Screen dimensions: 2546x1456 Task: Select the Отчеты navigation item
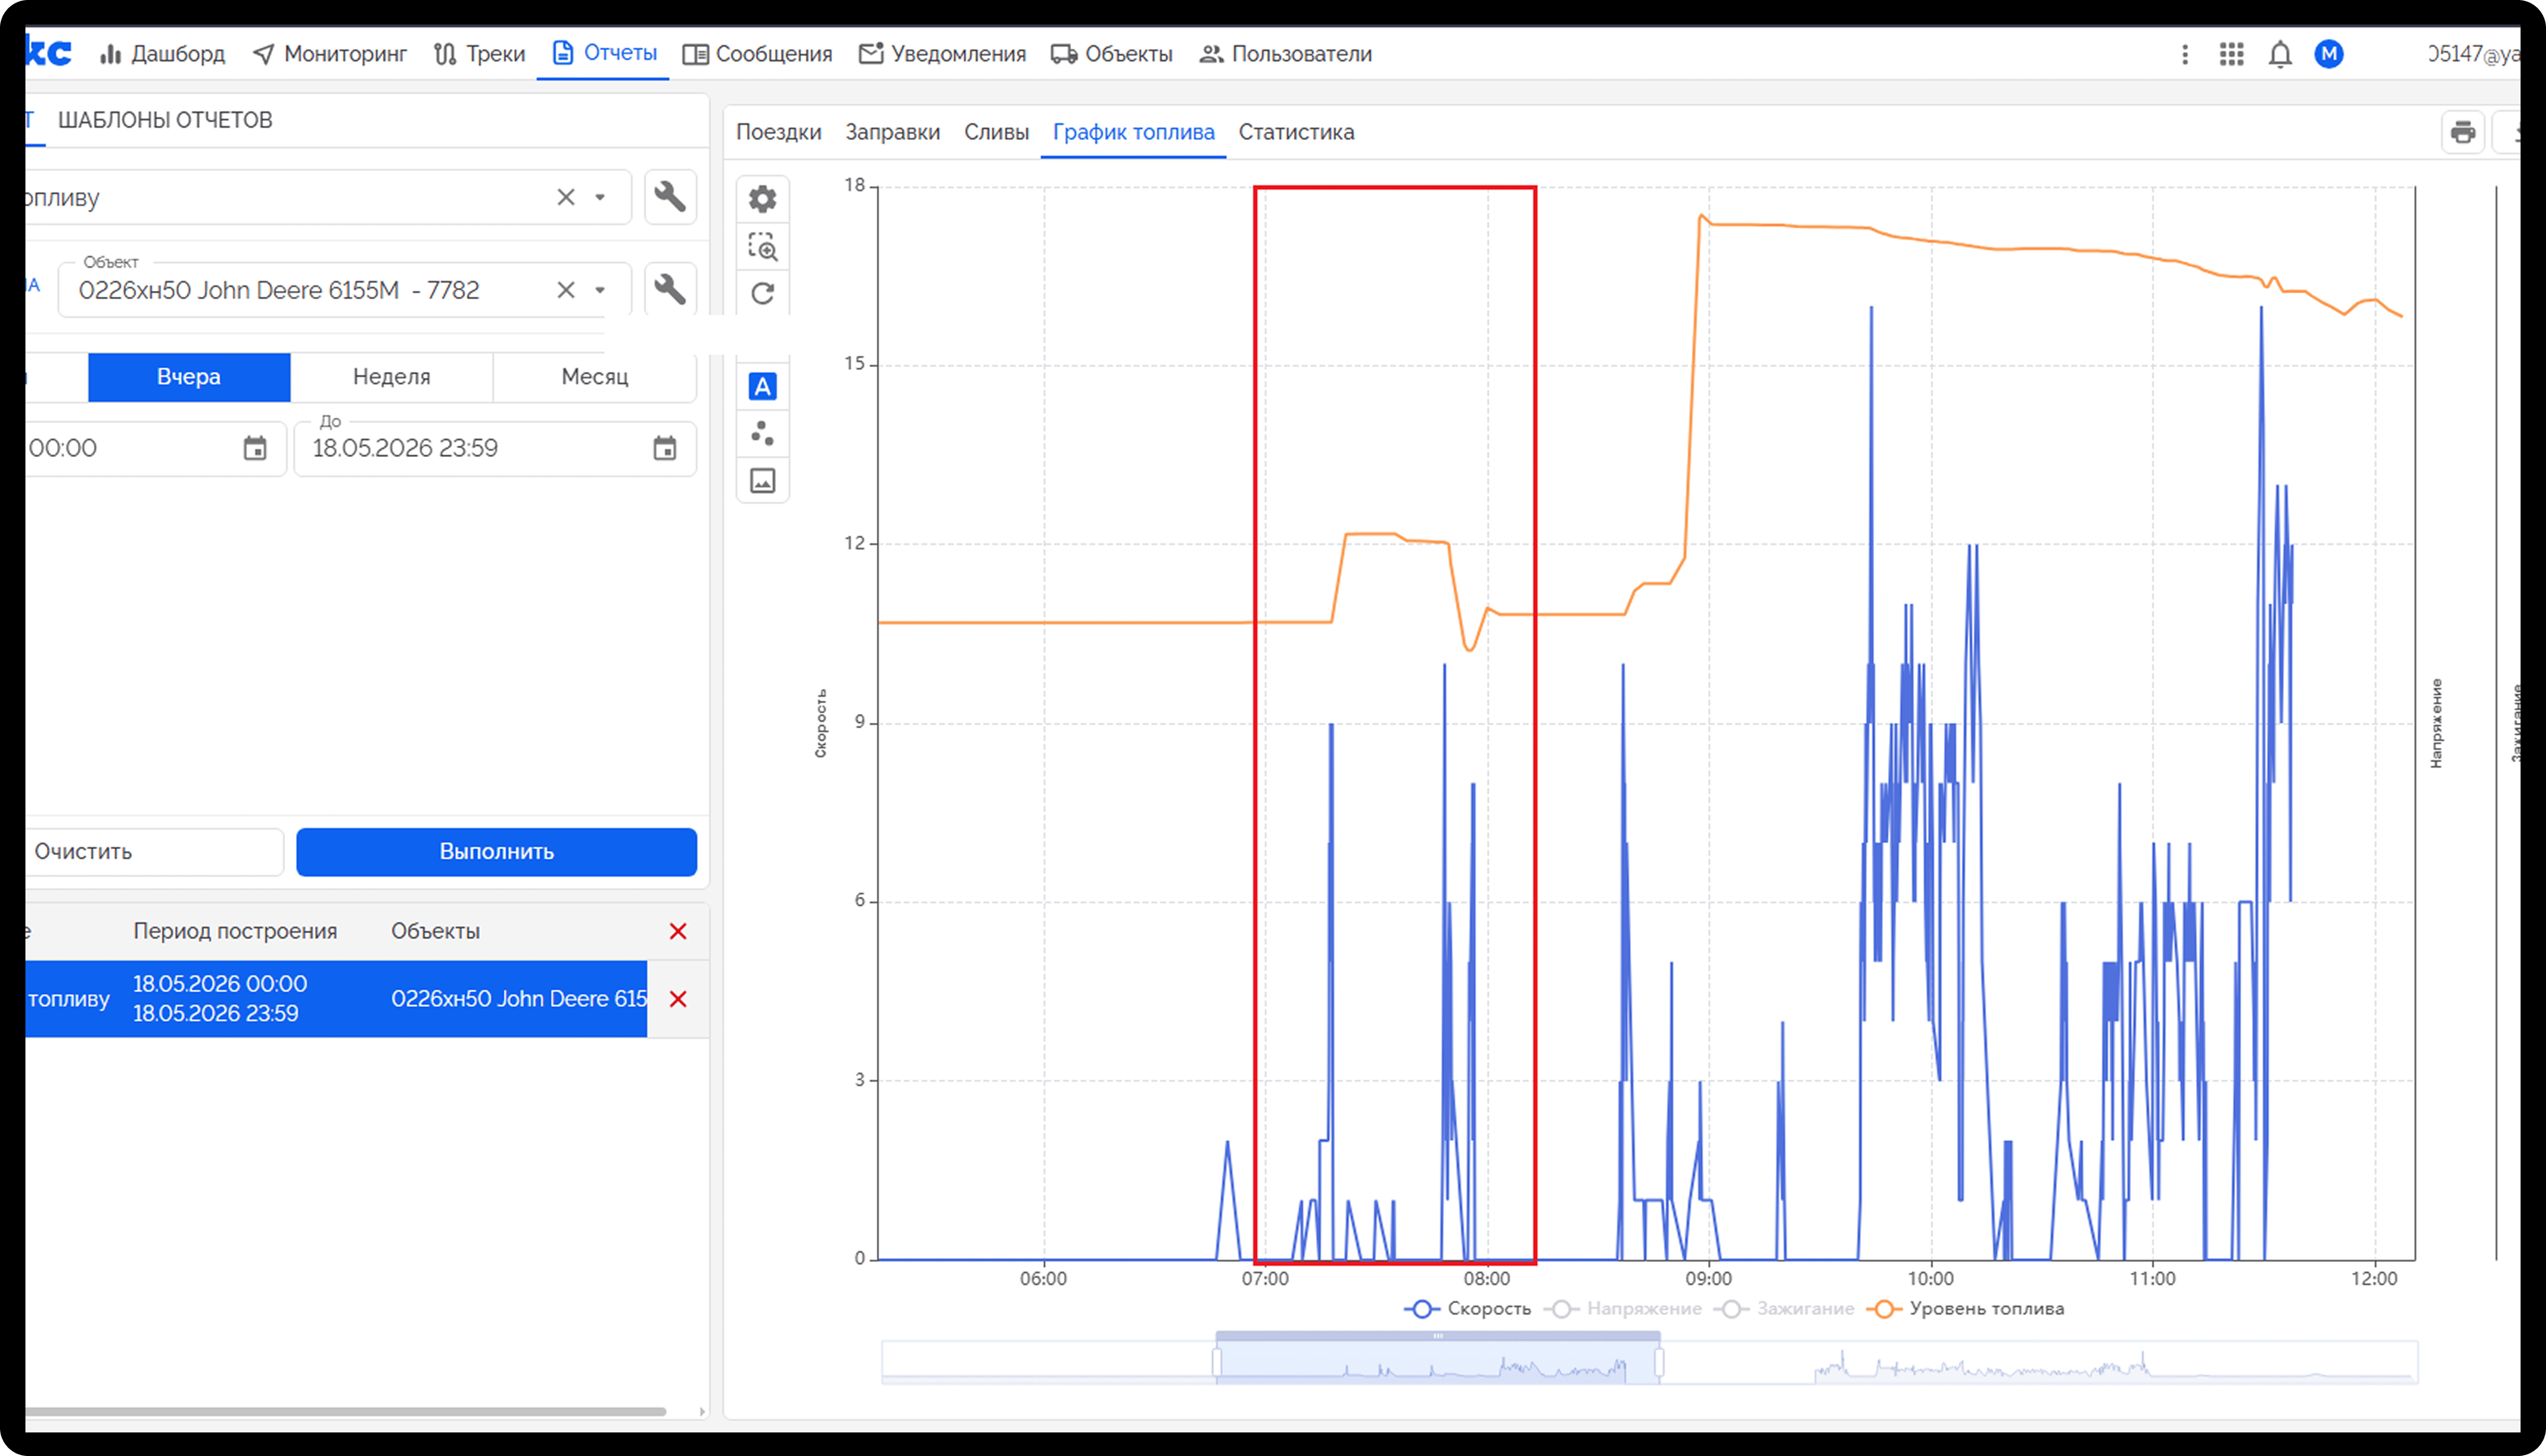(x=605, y=53)
